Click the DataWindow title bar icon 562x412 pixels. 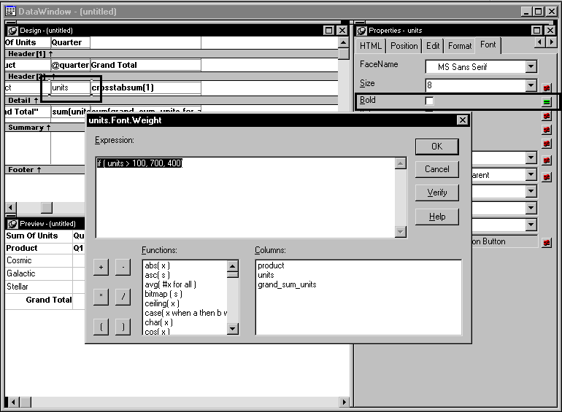10,12
